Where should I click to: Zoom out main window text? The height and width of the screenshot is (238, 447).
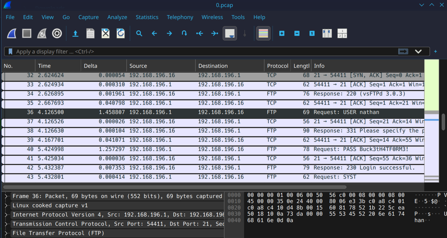pyautogui.click(x=297, y=34)
